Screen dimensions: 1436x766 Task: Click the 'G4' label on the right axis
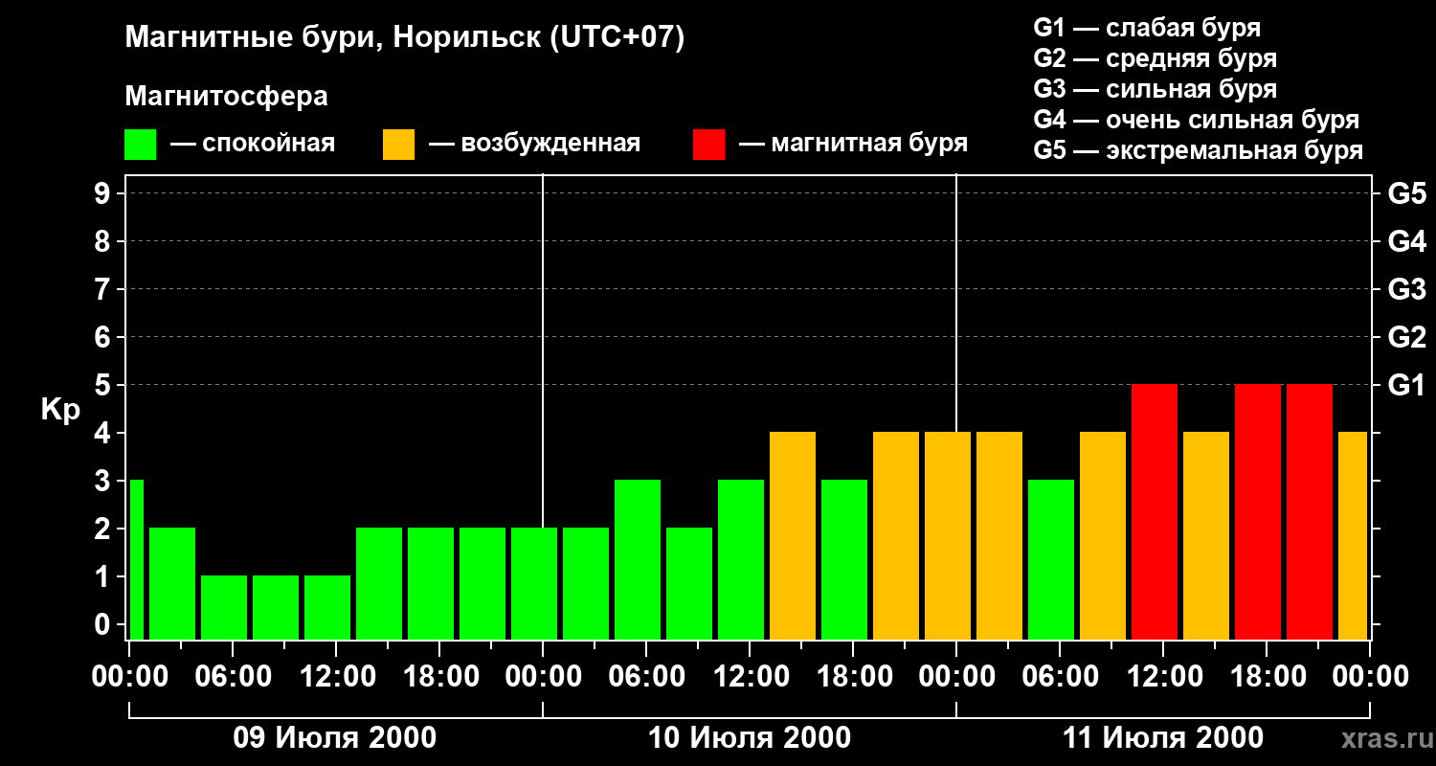point(1406,241)
